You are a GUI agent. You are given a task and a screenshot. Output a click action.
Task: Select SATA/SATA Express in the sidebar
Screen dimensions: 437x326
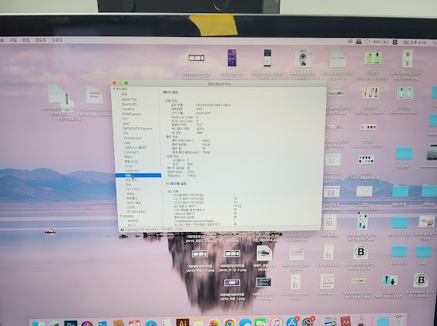click(x=138, y=129)
